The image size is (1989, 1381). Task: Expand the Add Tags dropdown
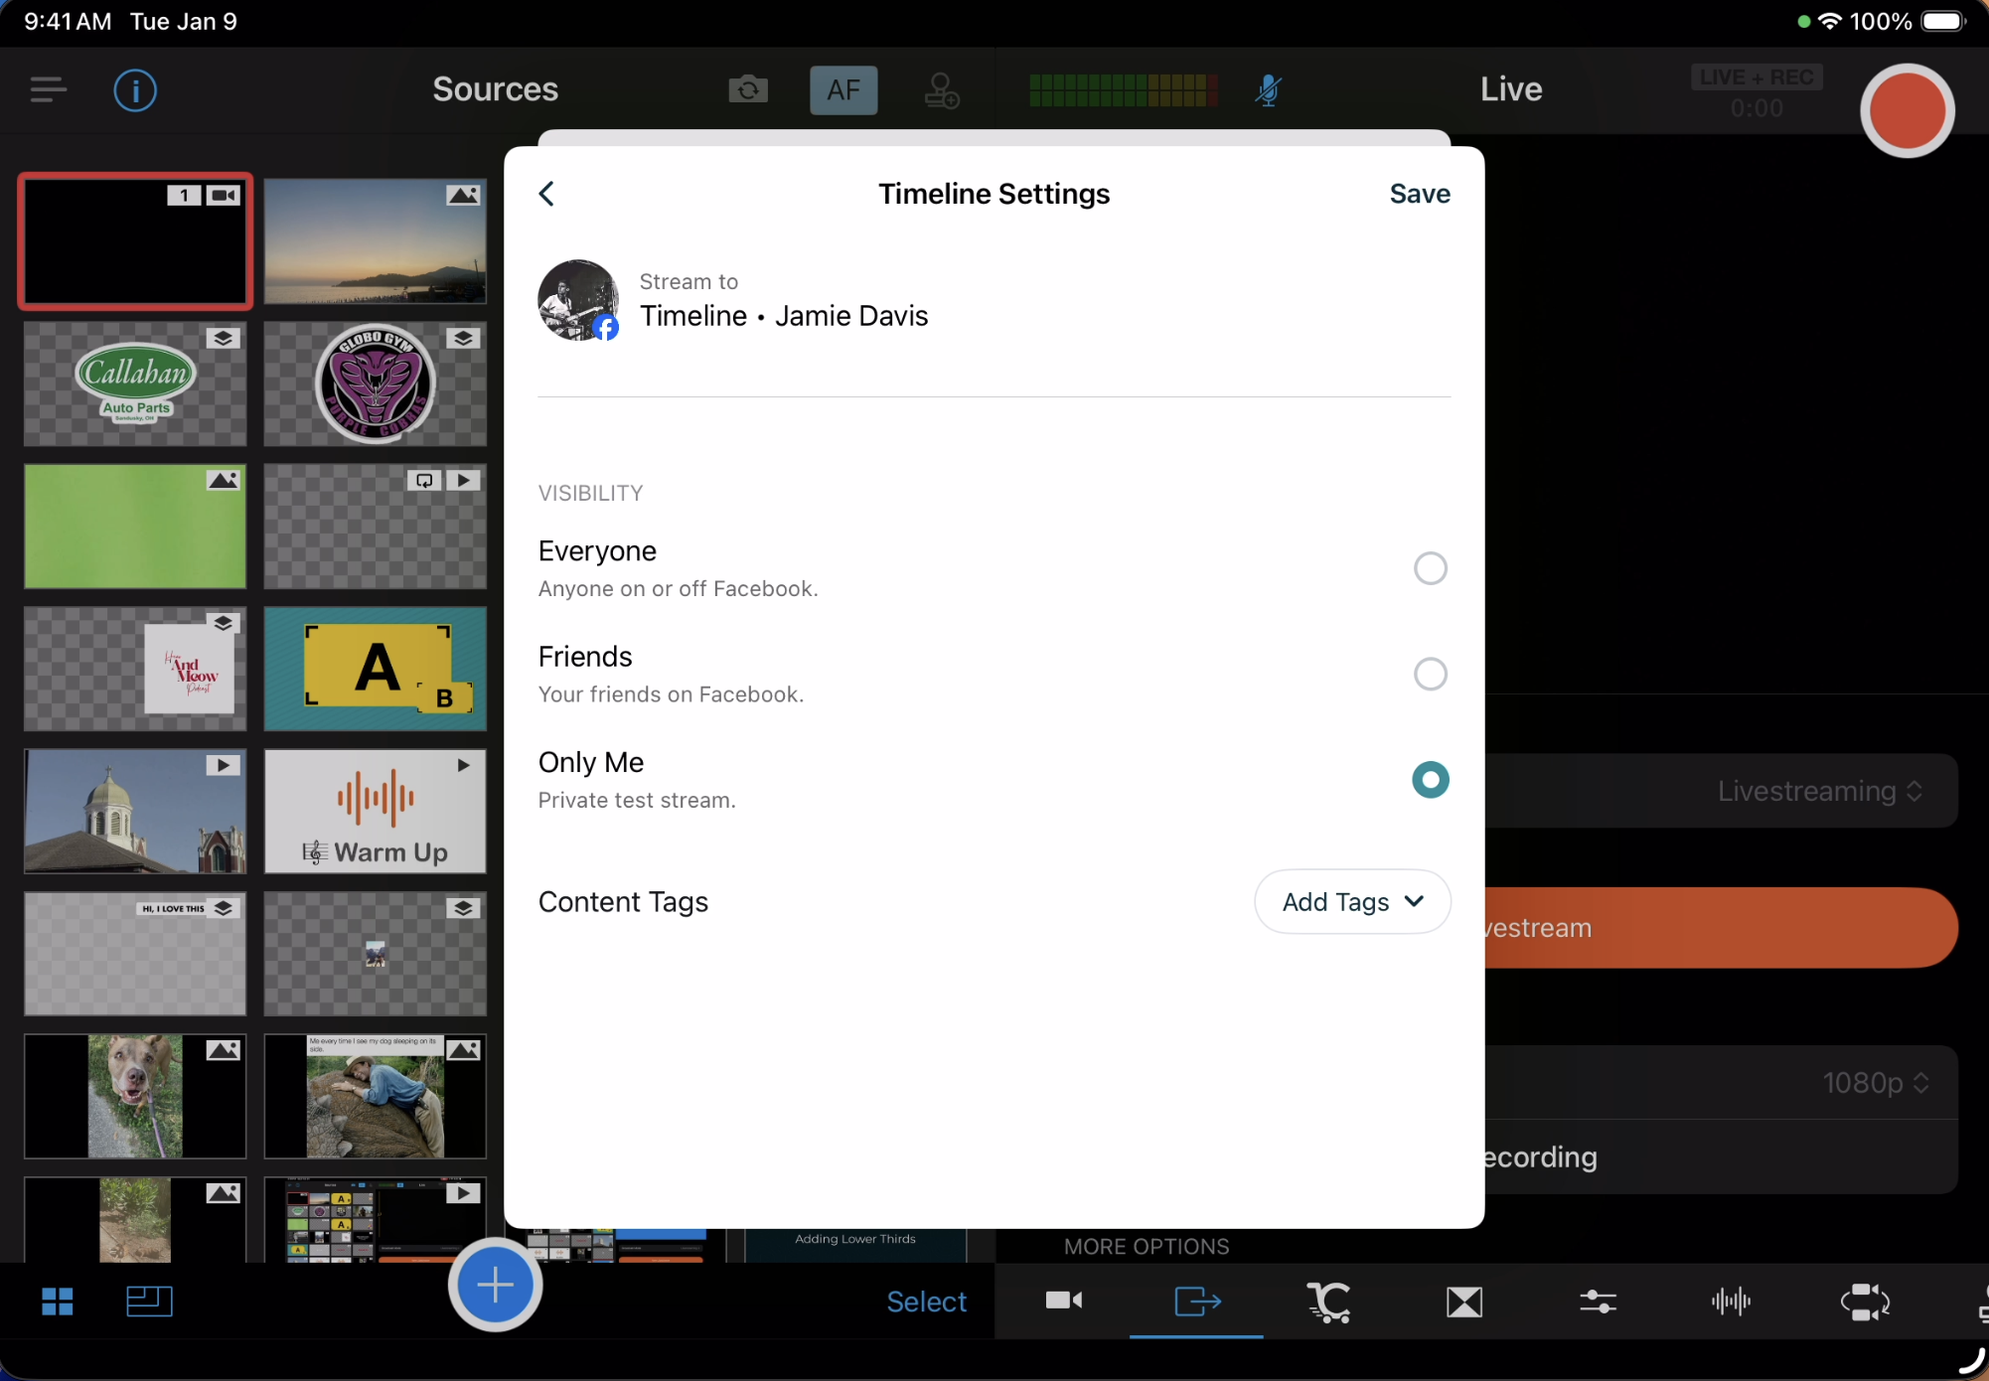tap(1351, 901)
